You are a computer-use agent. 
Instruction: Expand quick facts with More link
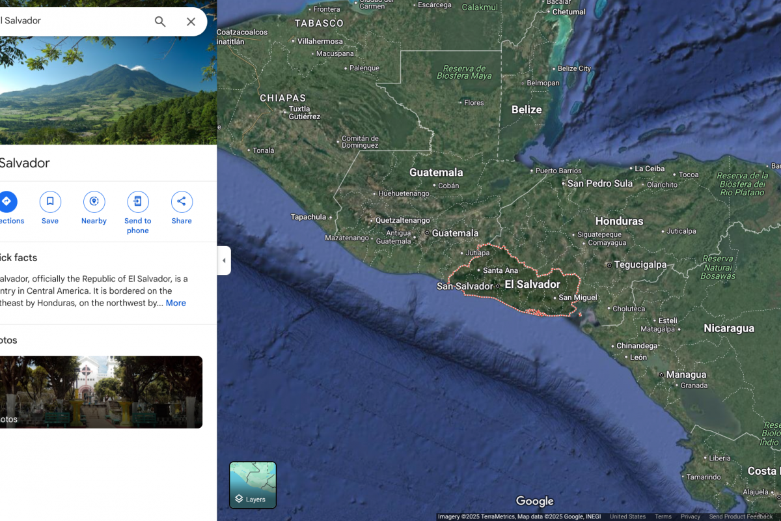coord(176,303)
